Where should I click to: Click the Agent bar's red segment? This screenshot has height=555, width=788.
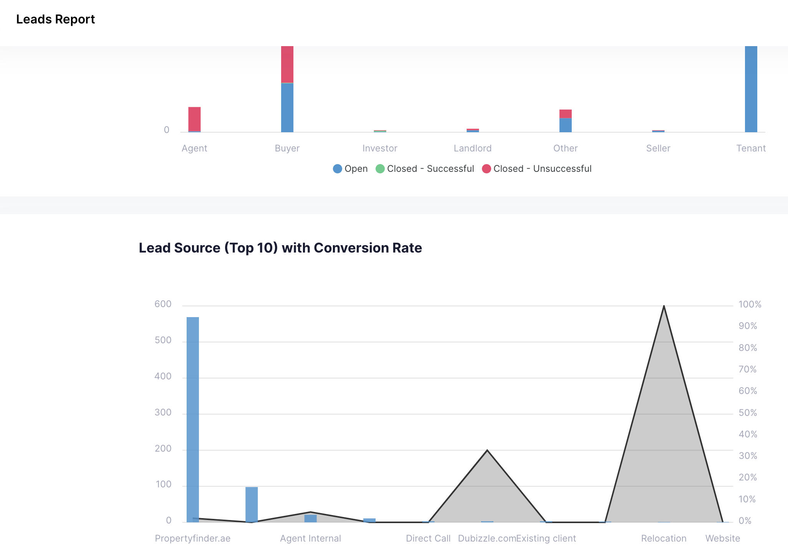click(x=194, y=119)
